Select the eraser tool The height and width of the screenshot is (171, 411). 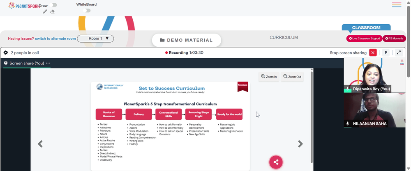point(53,11)
